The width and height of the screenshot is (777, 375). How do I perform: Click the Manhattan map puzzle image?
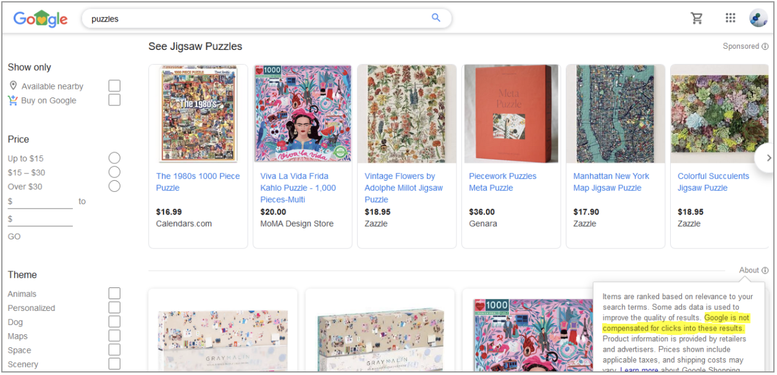616,114
